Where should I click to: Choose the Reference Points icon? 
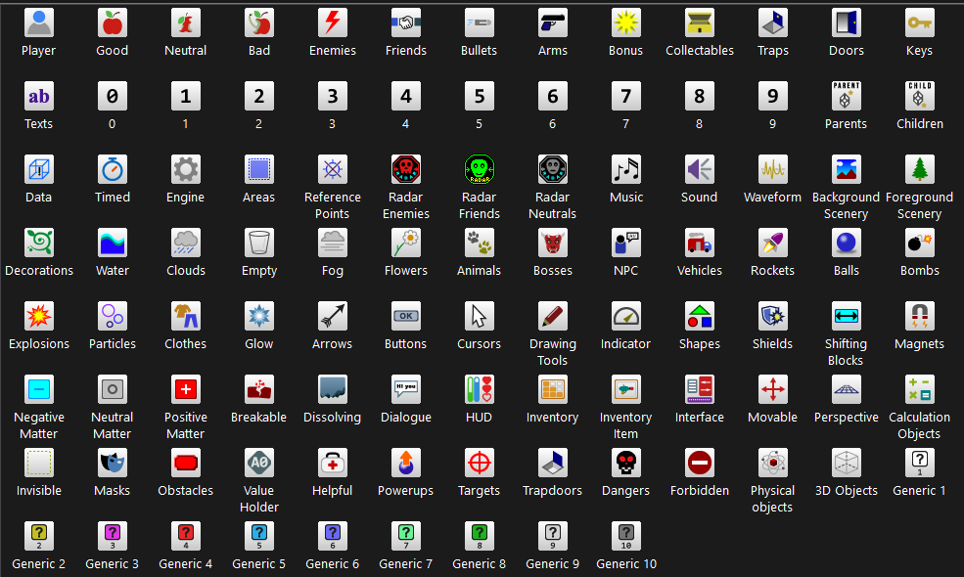[x=333, y=169]
